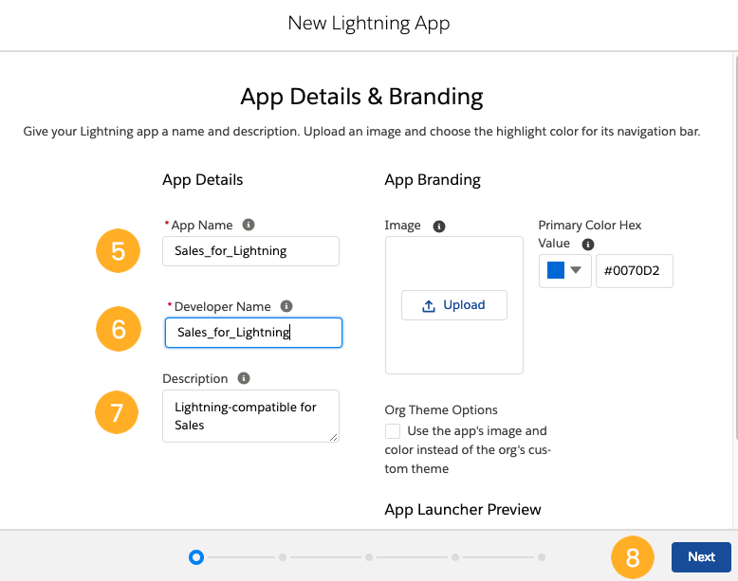Focus the Developer Name input field
The image size is (738, 581).
tap(253, 333)
